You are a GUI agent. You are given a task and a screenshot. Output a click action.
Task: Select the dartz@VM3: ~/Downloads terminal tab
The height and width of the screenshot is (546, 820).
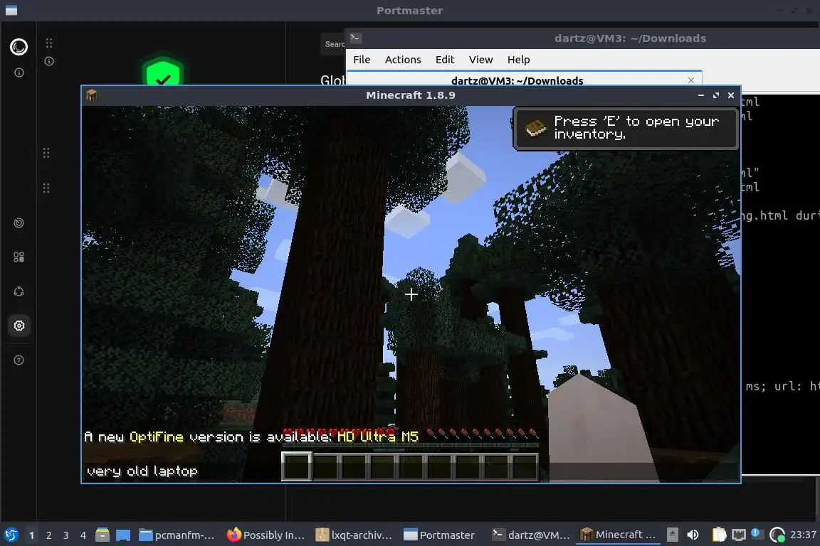[517, 80]
